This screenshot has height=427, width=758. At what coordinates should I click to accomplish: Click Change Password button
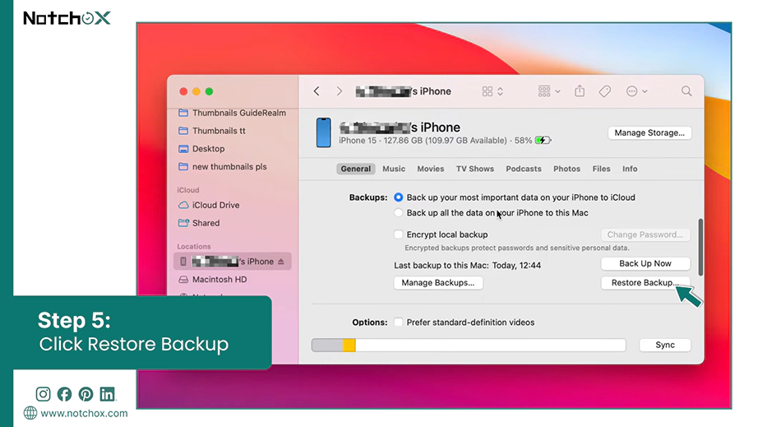click(645, 234)
